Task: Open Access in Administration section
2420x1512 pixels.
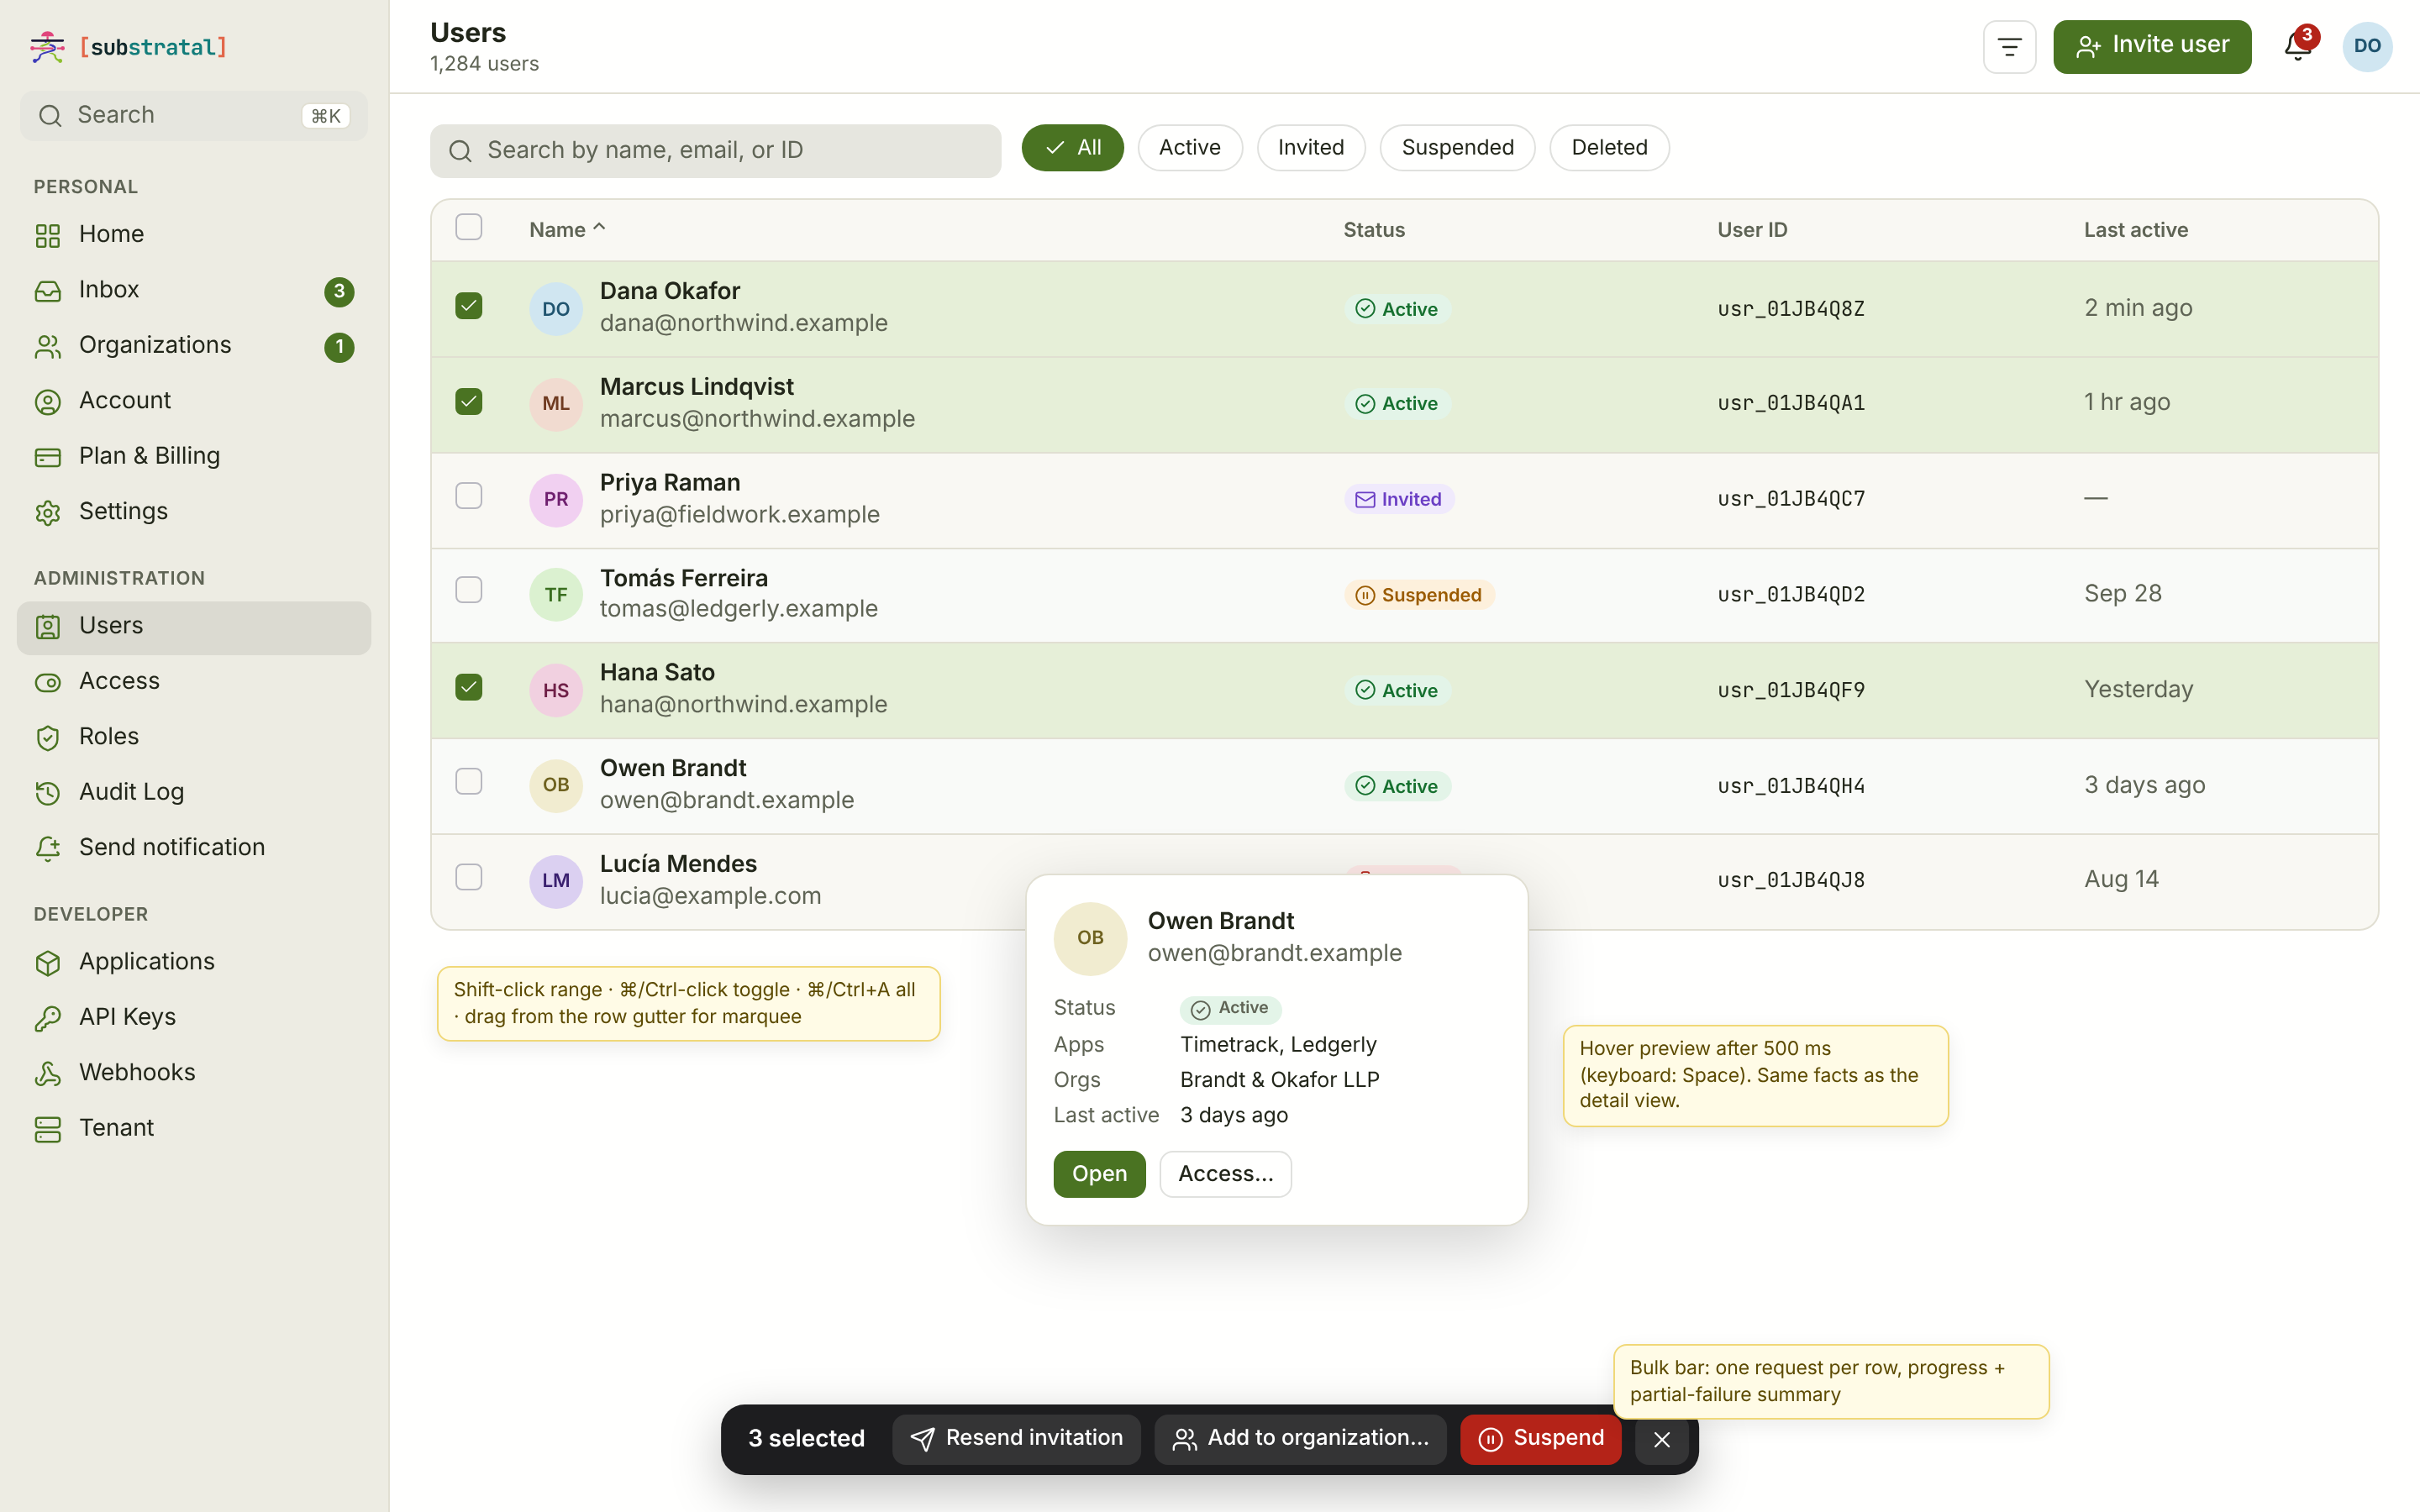Action: tap(194, 681)
